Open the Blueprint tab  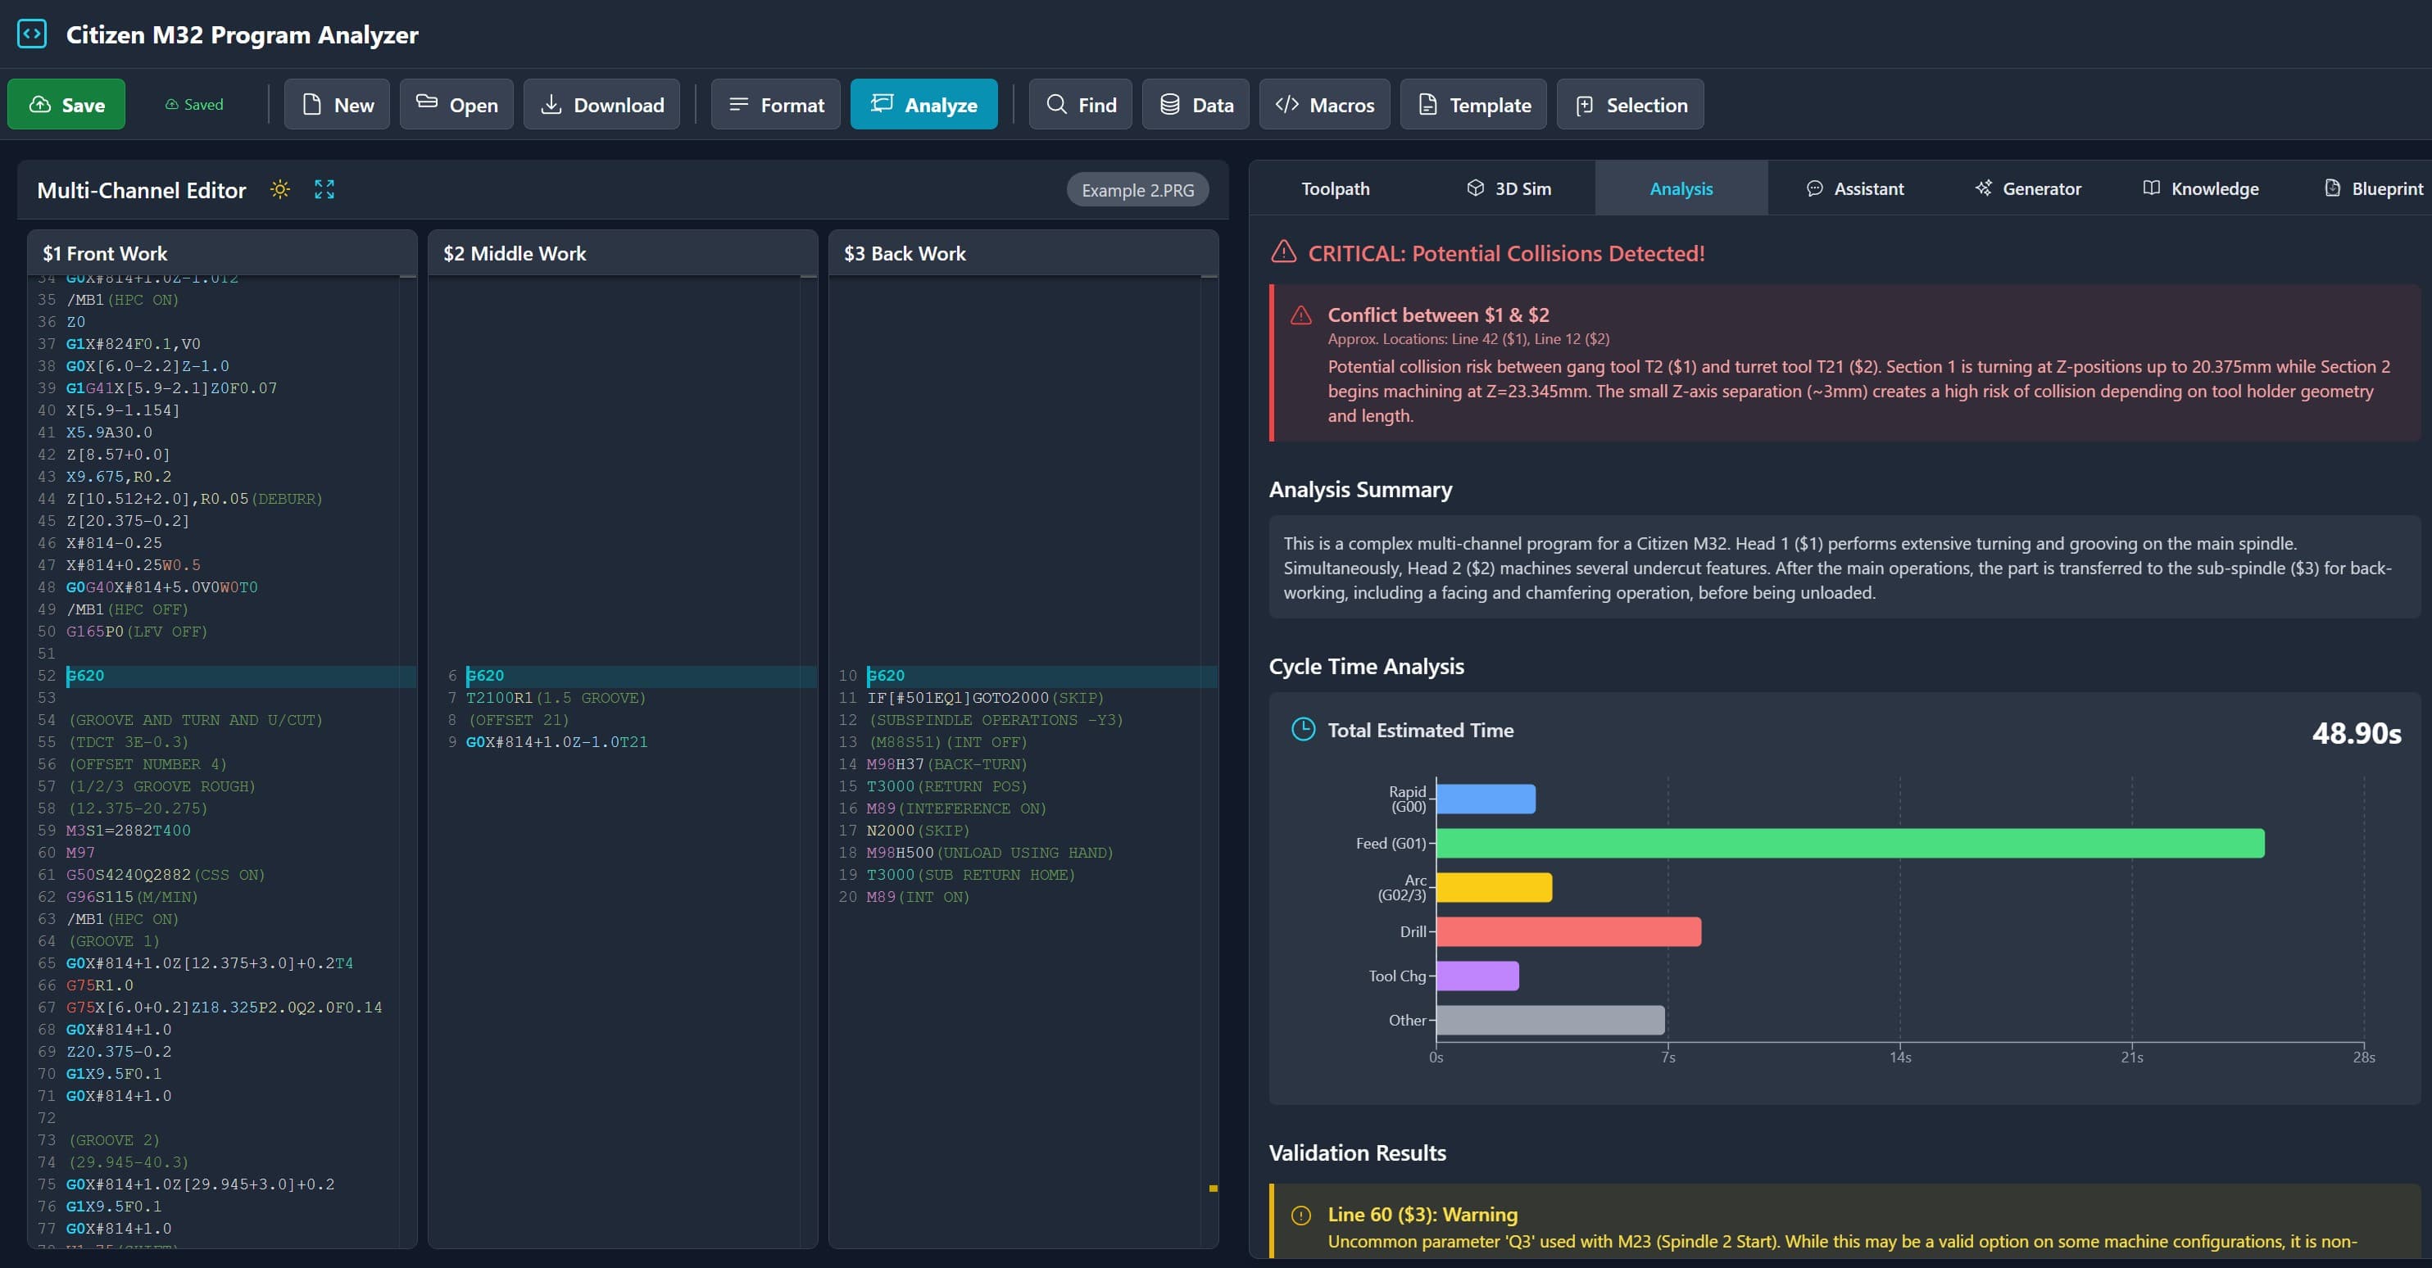tap(2372, 188)
